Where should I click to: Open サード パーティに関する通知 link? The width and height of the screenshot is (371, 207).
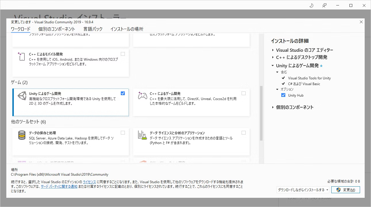click(59, 187)
